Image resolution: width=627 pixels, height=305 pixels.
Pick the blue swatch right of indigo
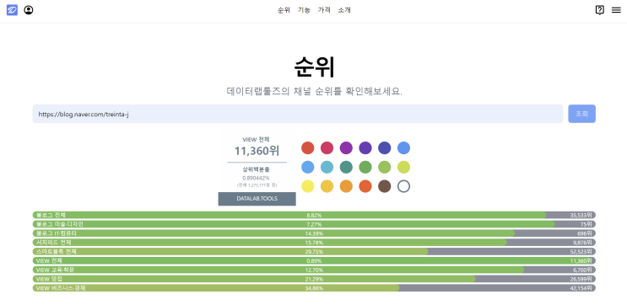(403, 147)
